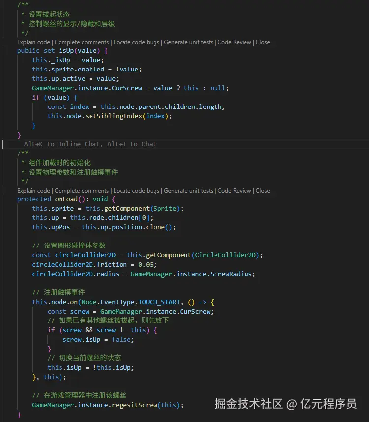The width and height of the screenshot is (369, 422).
Task: Click the line '}, this);'
Action: 49,377
